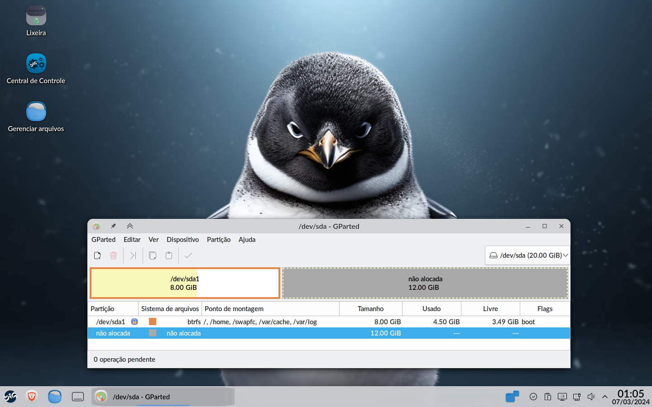Open the Ver menu
Screen dimensions: 652x407
[153, 240]
